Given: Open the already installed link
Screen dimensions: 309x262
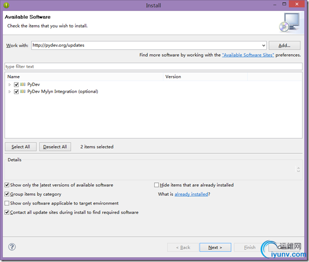Looking at the screenshot, I should pyautogui.click(x=191, y=194).
